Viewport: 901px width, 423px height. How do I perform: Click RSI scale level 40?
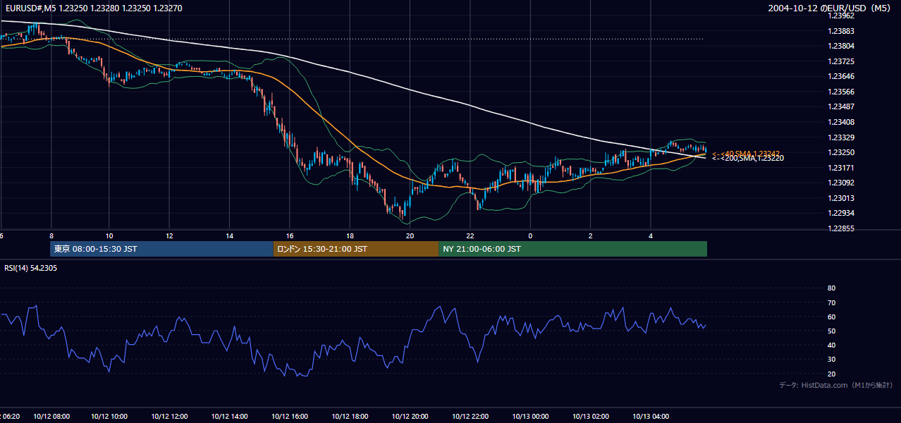click(831, 345)
